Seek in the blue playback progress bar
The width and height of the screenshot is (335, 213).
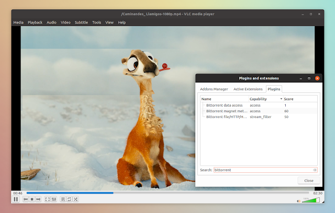167,193
